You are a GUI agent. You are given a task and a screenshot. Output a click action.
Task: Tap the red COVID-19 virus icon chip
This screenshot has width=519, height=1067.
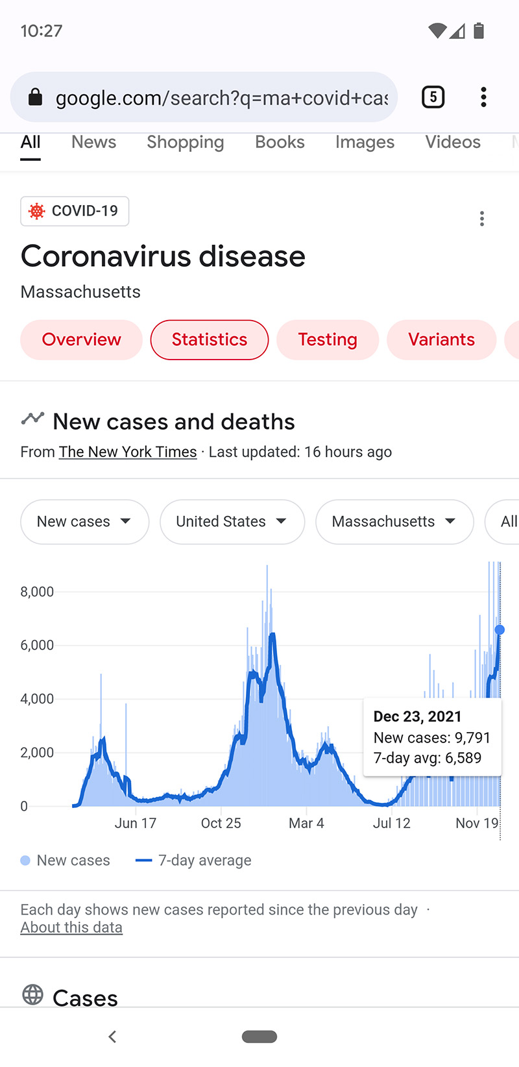coord(38,211)
